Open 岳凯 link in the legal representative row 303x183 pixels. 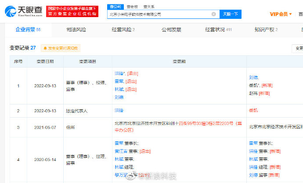[253, 111]
